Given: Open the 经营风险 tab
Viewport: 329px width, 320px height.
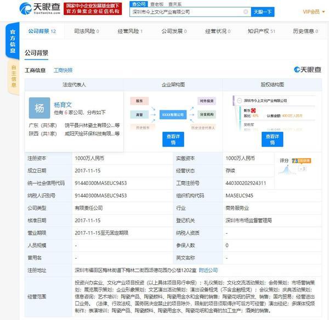Looking at the screenshot, I should click(130, 31).
